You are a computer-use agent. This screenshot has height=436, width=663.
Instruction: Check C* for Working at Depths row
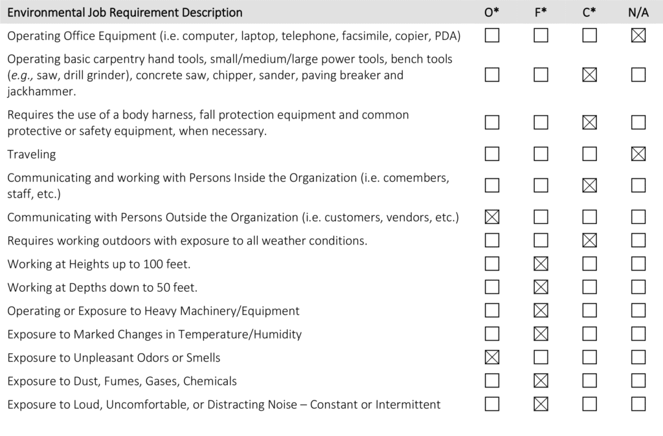[589, 287]
